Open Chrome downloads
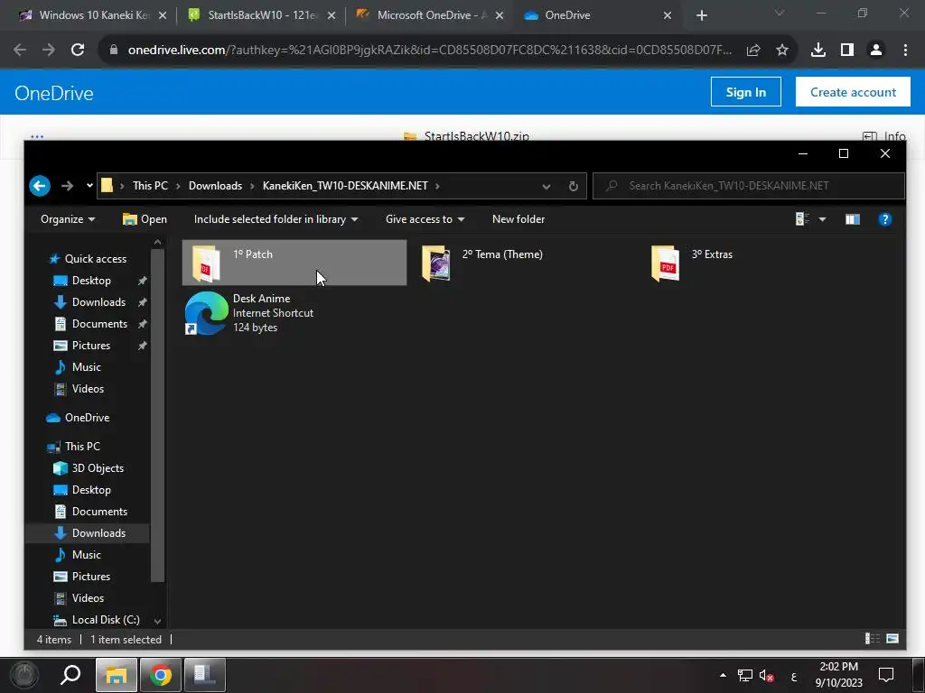 (x=818, y=51)
